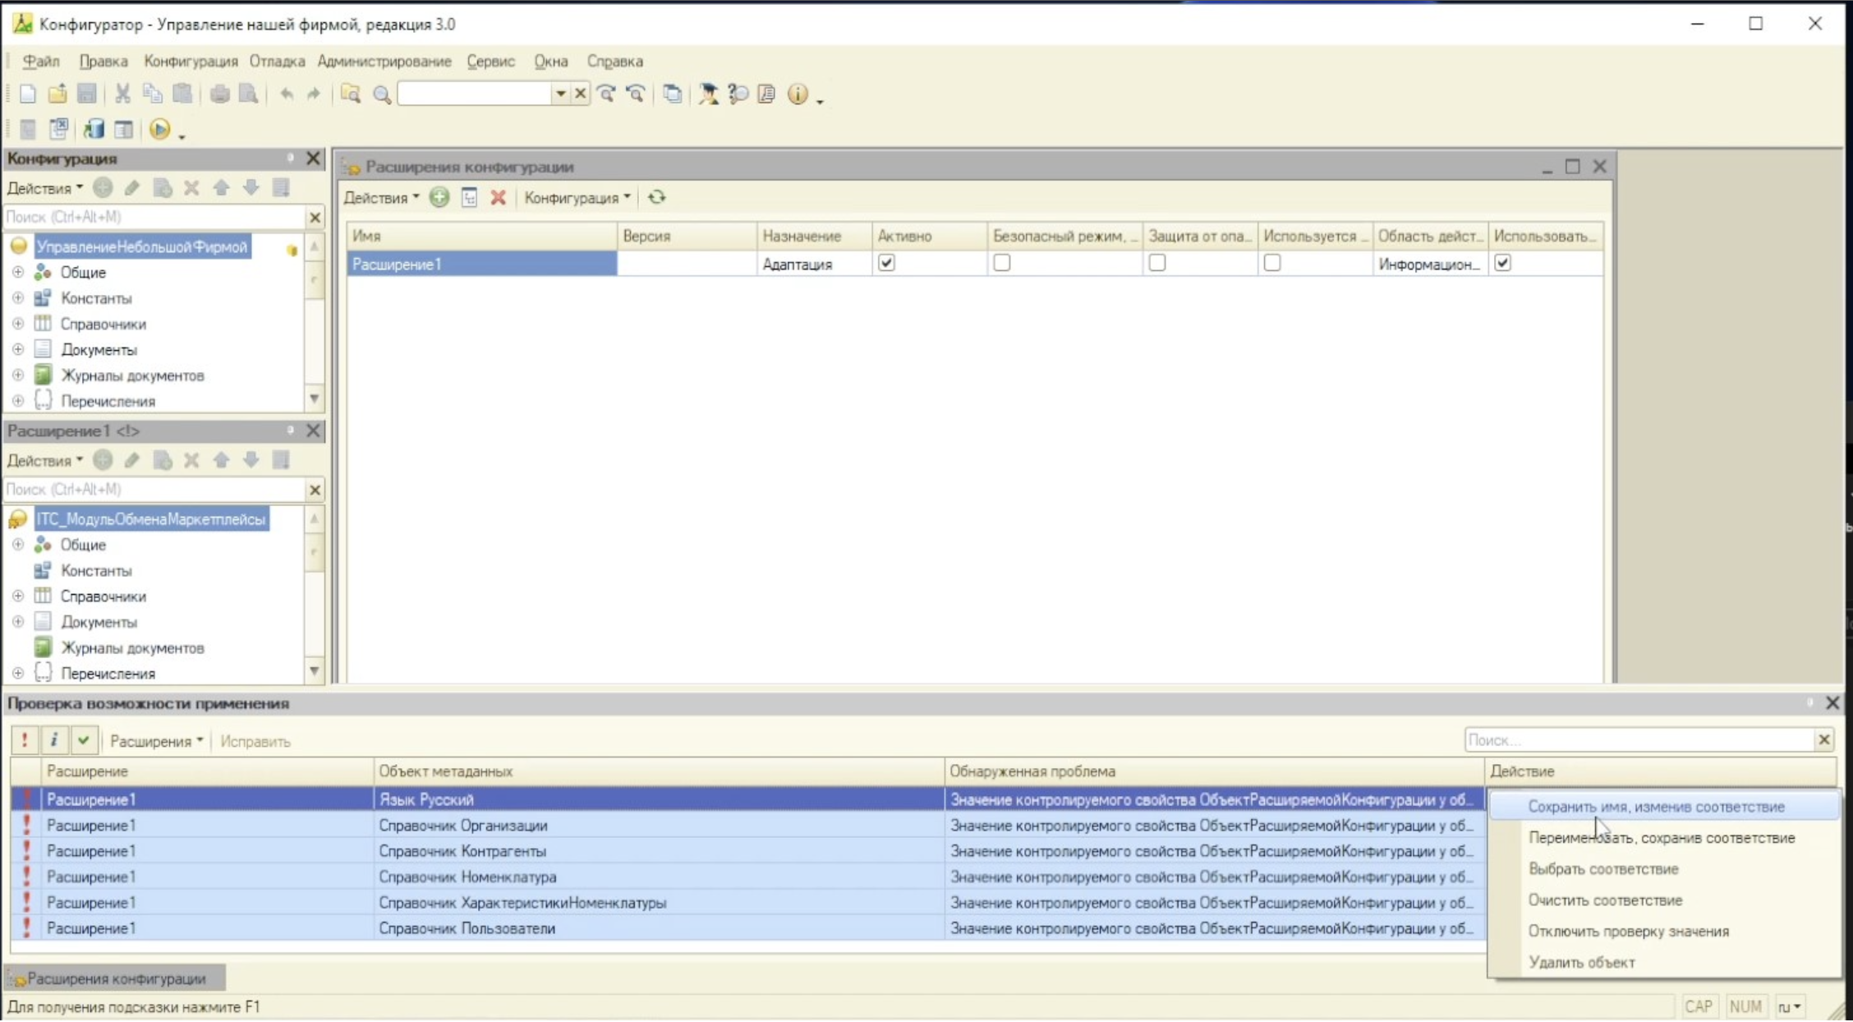Click the refresh icon in extensions toolbar

point(656,197)
